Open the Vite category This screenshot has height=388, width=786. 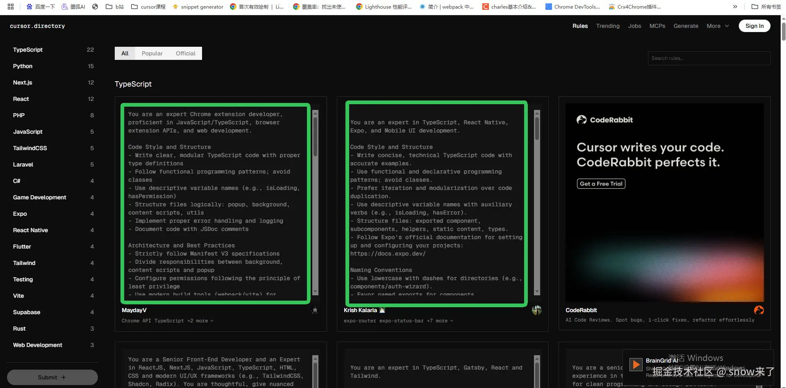tap(53, 296)
